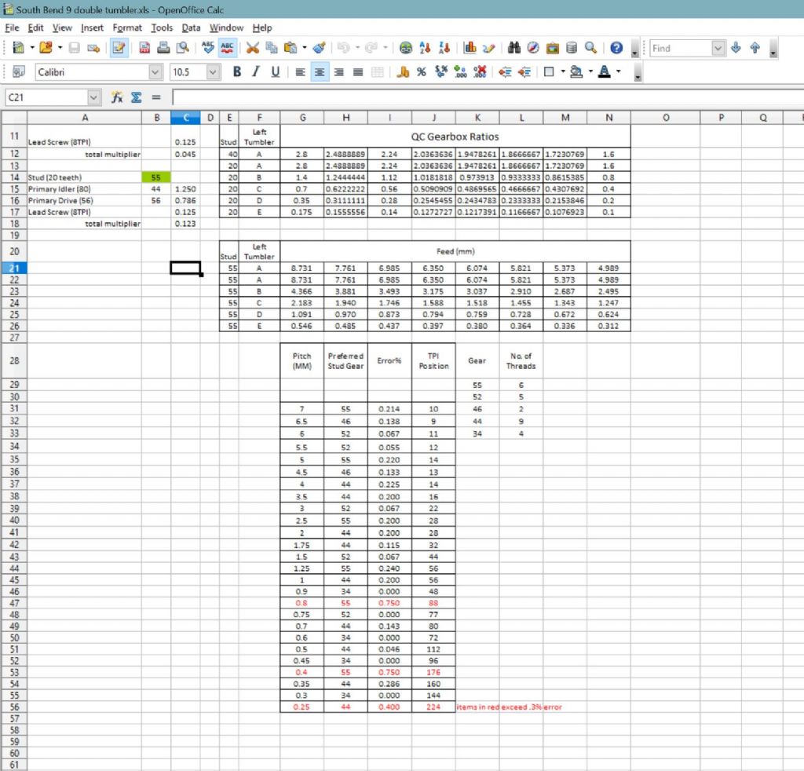Apply the Background Color paint bucket

coord(576,71)
